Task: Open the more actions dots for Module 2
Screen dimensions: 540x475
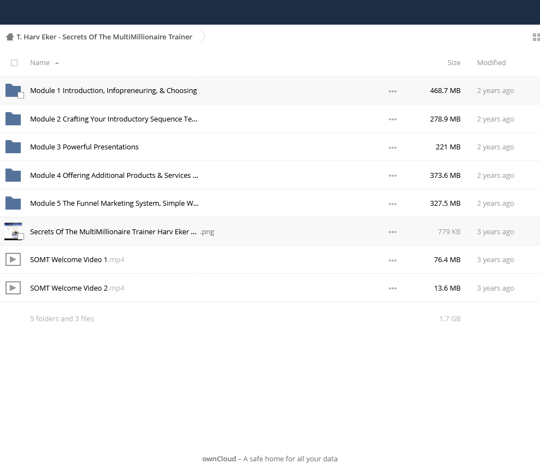Action: click(393, 119)
